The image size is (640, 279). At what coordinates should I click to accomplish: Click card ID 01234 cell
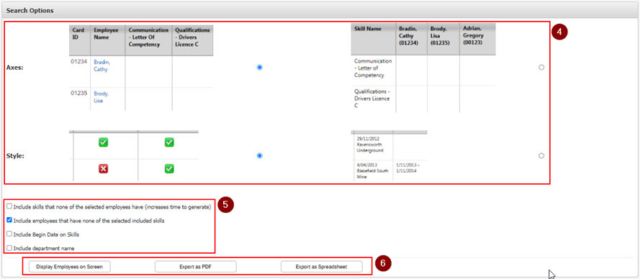79,62
